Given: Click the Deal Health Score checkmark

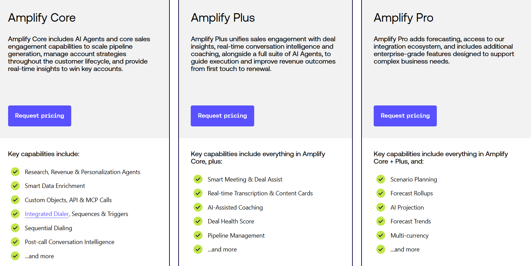Looking at the screenshot, I should coord(198,221).
